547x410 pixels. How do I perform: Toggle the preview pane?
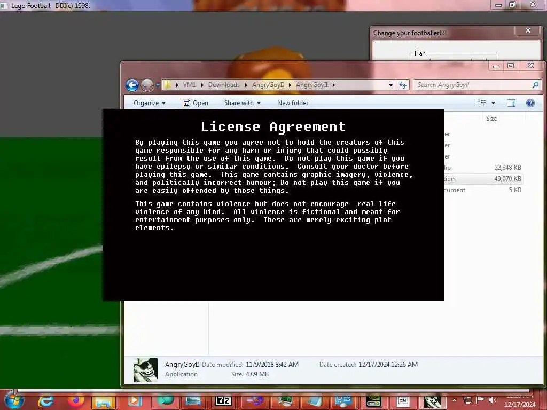[x=511, y=103]
